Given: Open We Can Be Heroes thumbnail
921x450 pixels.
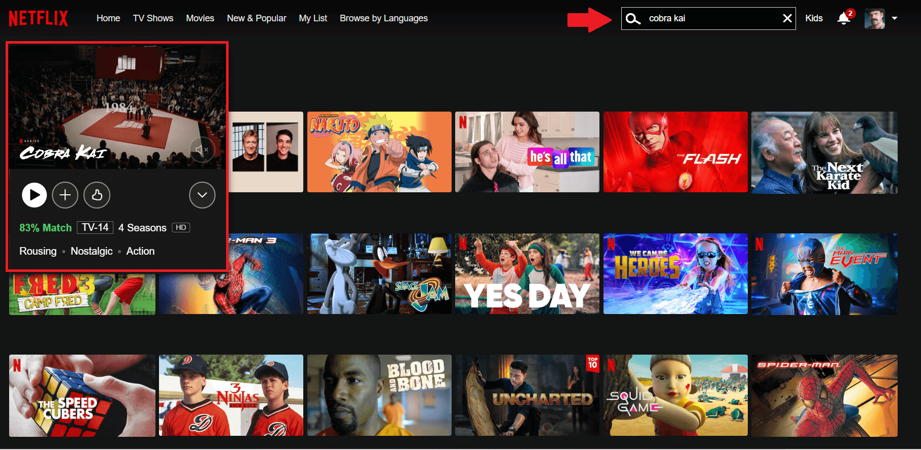Looking at the screenshot, I should tap(676, 274).
